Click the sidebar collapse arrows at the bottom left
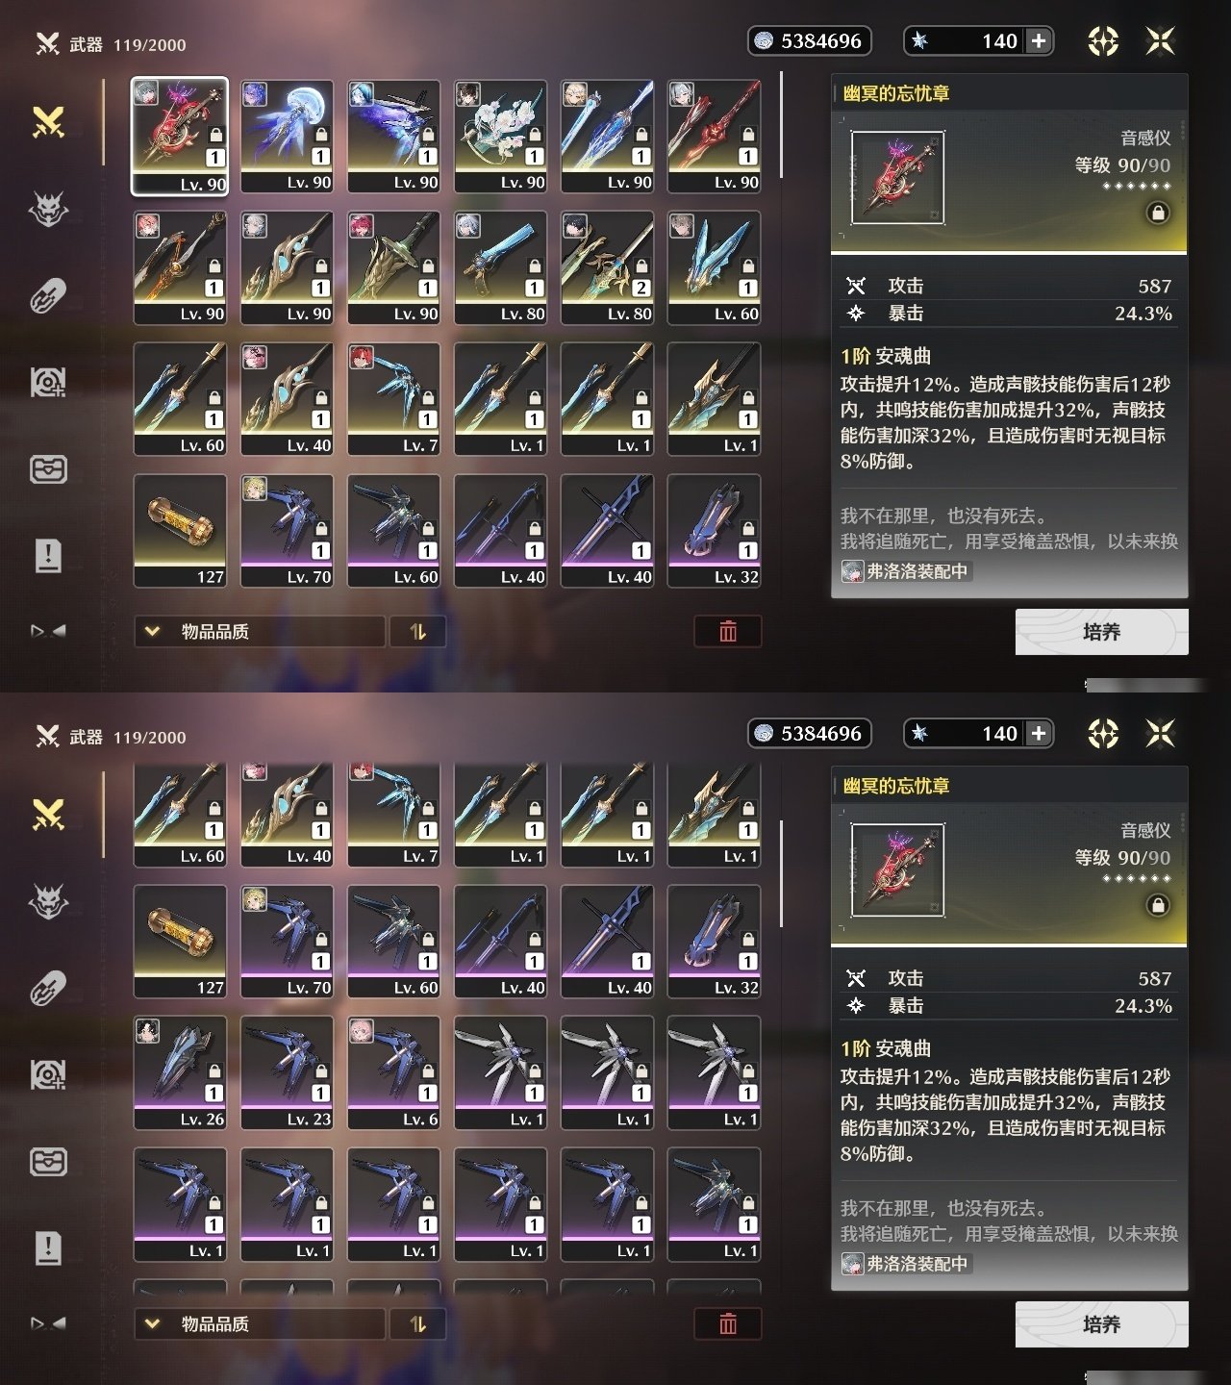1231x1385 pixels. click(x=48, y=1323)
